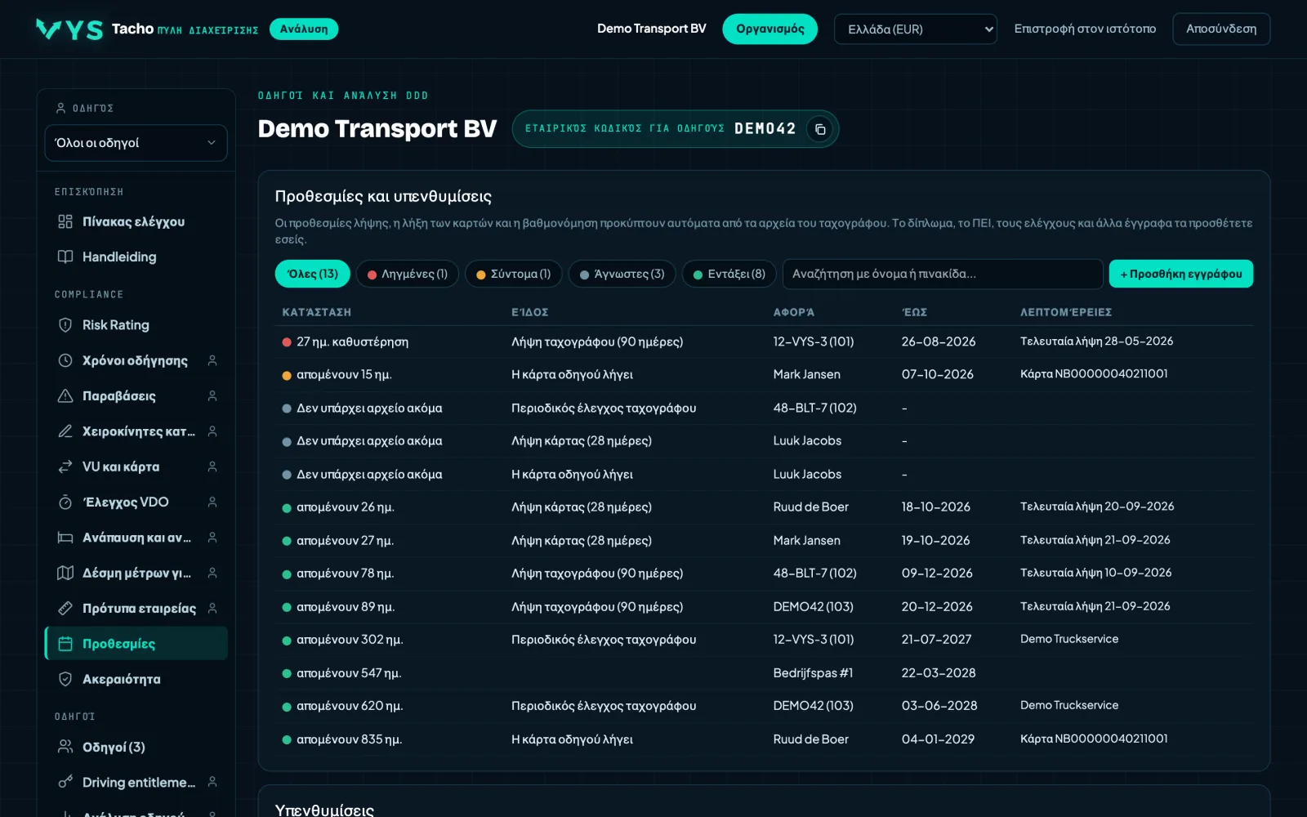Click the VYS Tacho logo
The image size is (1307, 817).
pyautogui.click(x=69, y=29)
